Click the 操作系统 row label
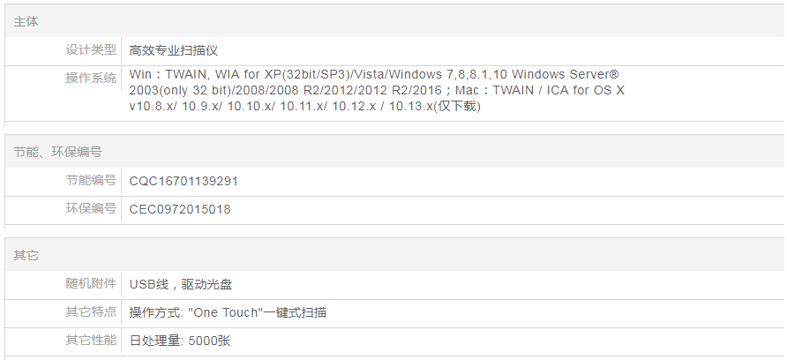 [x=91, y=78]
